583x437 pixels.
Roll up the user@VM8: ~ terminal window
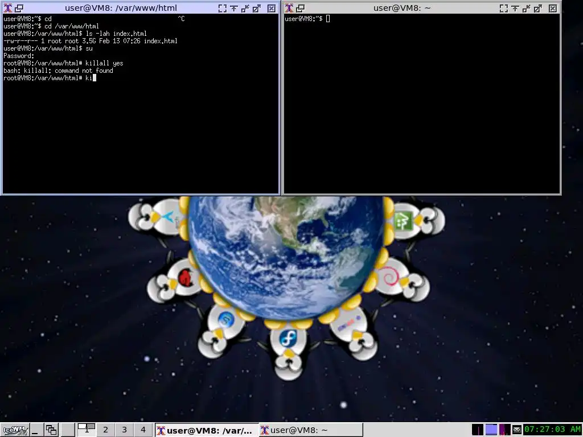coord(515,8)
